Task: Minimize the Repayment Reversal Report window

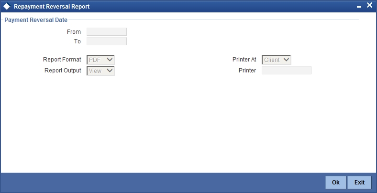Action: pos(359,7)
